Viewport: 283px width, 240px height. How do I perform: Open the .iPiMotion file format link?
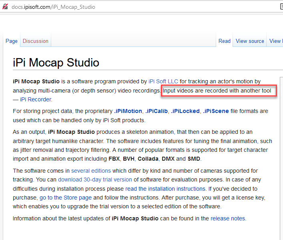click(x=128, y=111)
